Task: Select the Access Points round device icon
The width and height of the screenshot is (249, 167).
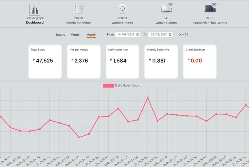Action: (123, 9)
